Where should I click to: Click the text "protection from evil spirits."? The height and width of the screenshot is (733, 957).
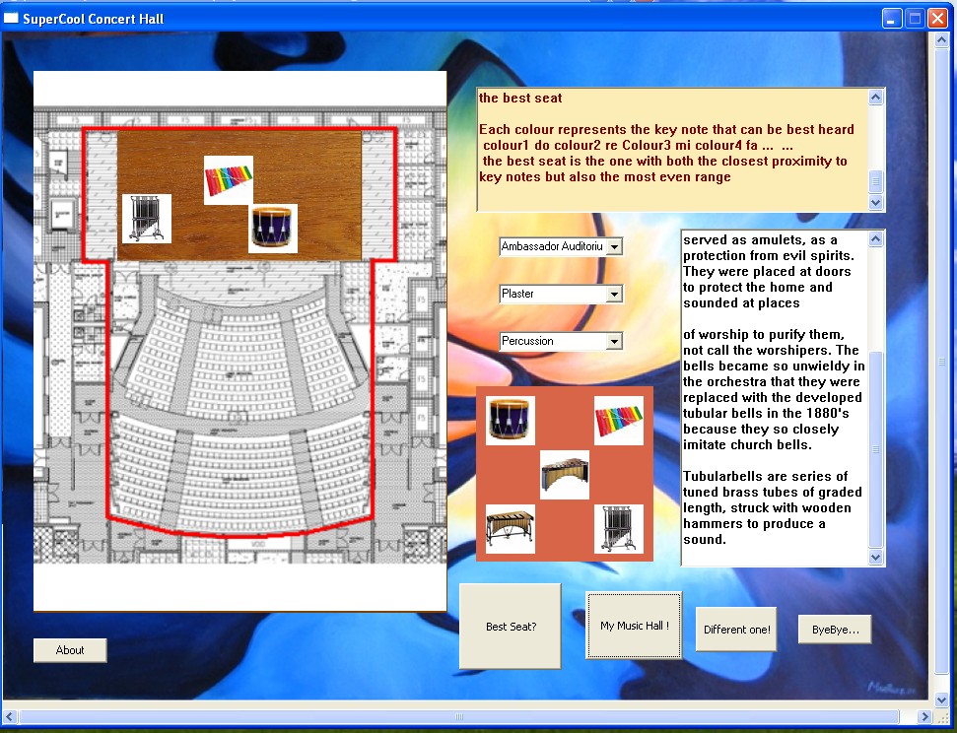tap(769, 256)
